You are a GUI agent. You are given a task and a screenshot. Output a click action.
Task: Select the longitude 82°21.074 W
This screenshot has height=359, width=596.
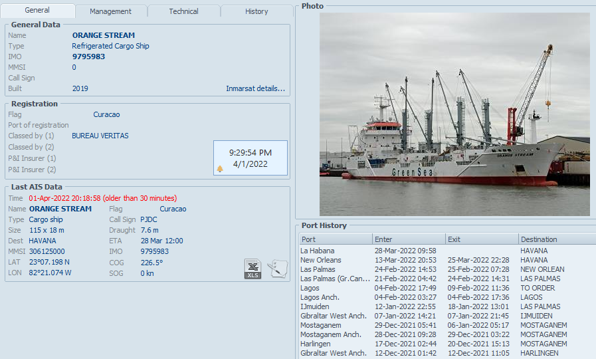click(x=50, y=273)
